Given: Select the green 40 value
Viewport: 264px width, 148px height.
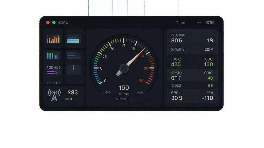Looking at the screenshot, I should pyautogui.click(x=210, y=78).
